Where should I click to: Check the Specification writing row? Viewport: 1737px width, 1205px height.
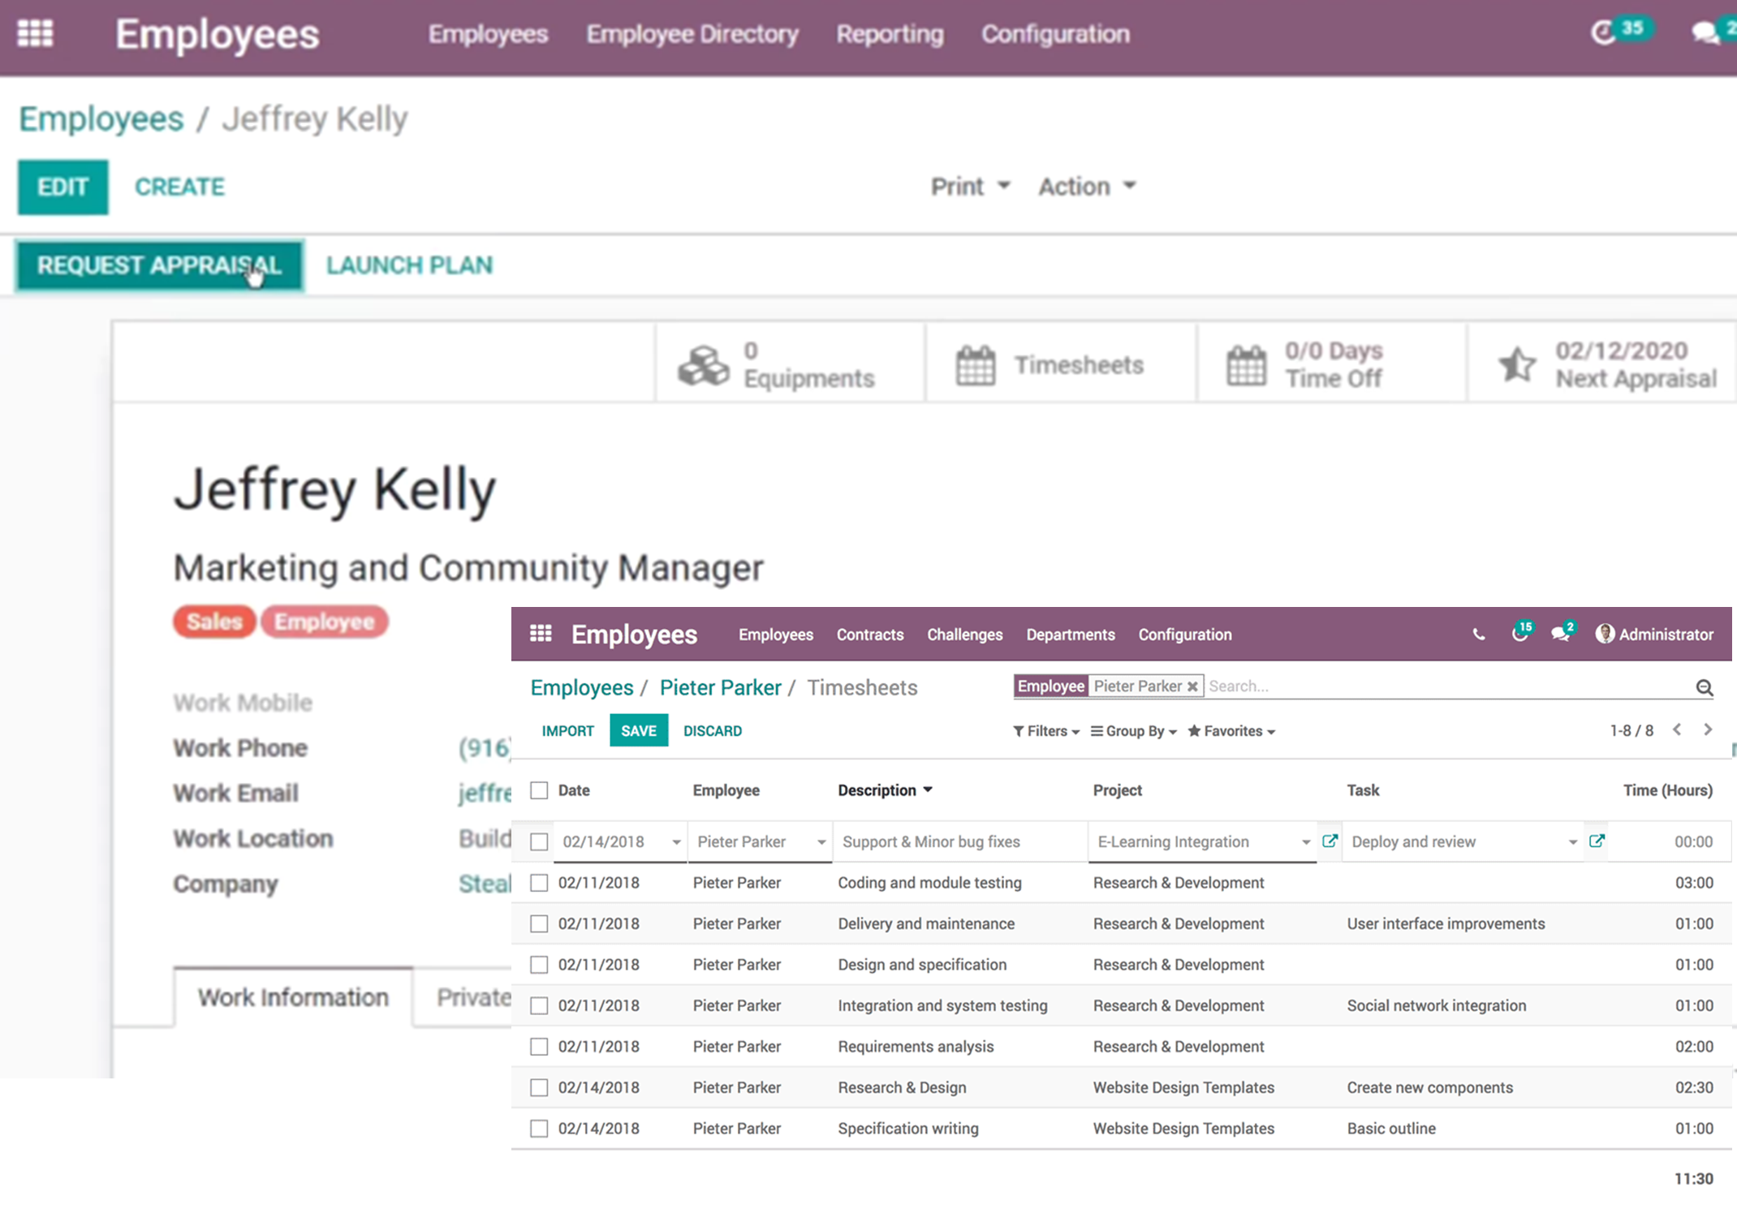point(539,1129)
